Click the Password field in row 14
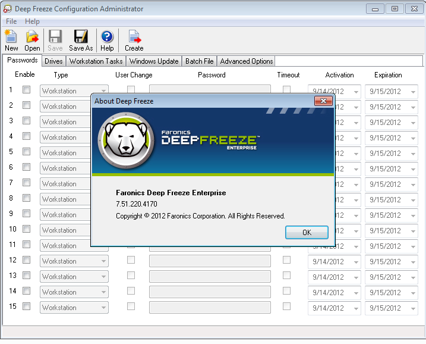Image resolution: width=426 pixels, height=344 pixels. (x=210, y=292)
